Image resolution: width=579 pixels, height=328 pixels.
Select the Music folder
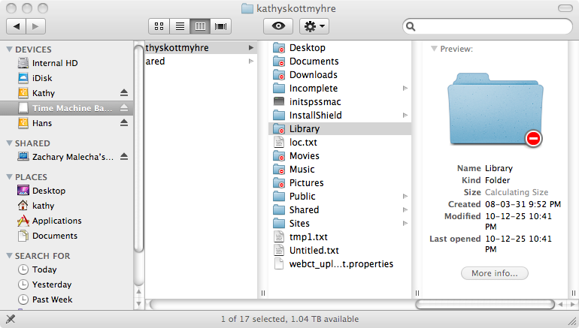[x=340, y=169]
